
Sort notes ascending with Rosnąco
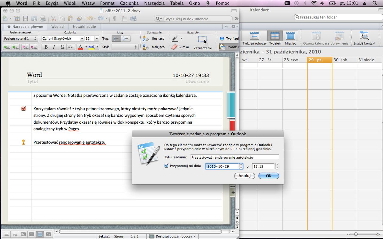coord(153,39)
